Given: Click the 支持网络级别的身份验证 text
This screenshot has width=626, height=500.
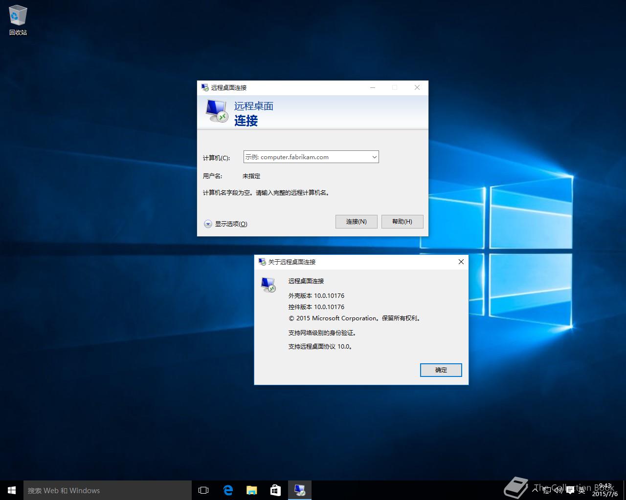Looking at the screenshot, I should point(322,333).
